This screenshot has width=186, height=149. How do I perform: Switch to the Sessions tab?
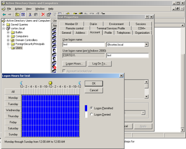click(141, 24)
